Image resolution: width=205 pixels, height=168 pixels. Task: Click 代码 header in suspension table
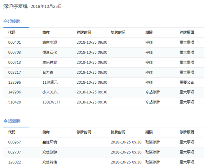(12, 32)
